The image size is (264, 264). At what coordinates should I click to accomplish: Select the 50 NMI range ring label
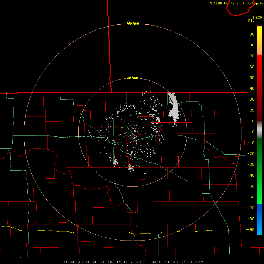(x=133, y=78)
